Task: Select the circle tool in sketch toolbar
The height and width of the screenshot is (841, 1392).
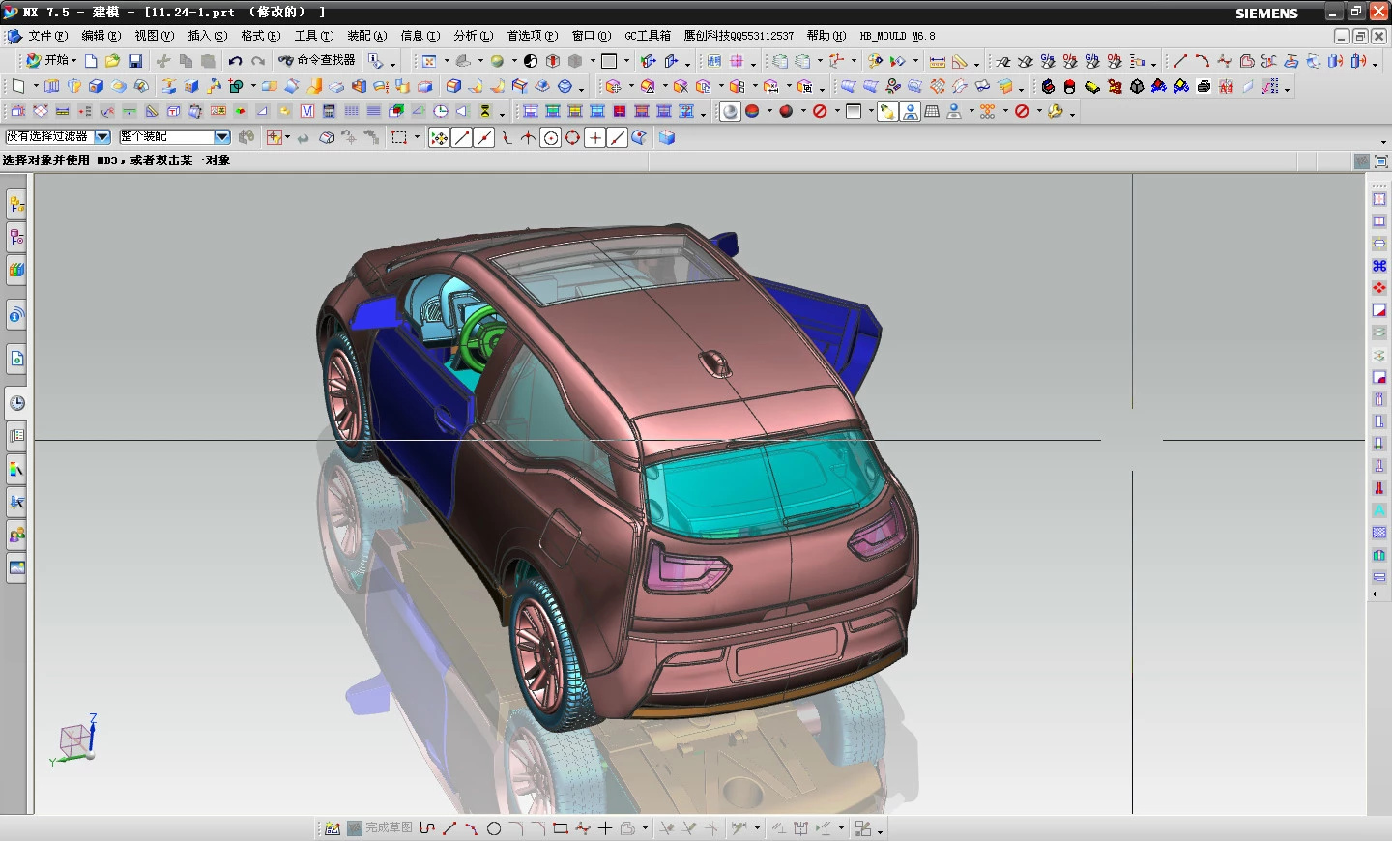Action: coord(494,828)
